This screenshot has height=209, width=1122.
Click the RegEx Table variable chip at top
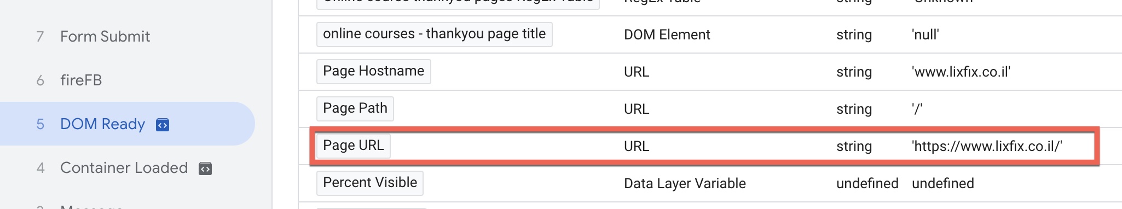458,3
